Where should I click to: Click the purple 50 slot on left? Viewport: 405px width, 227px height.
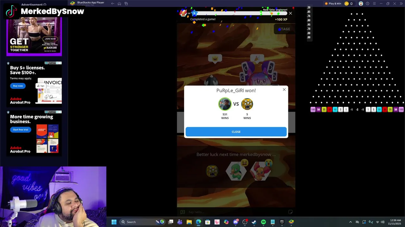point(318,109)
